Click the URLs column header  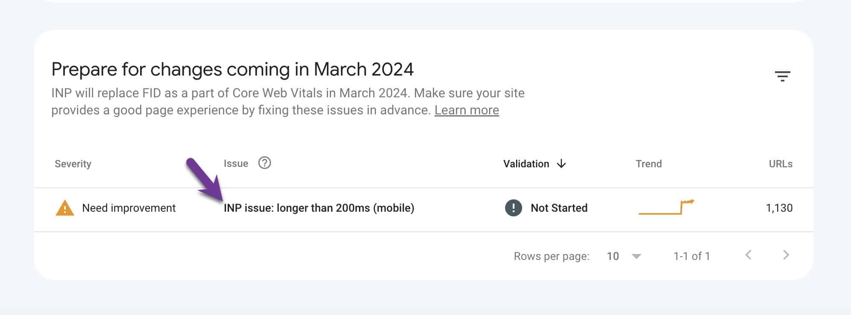pos(781,164)
